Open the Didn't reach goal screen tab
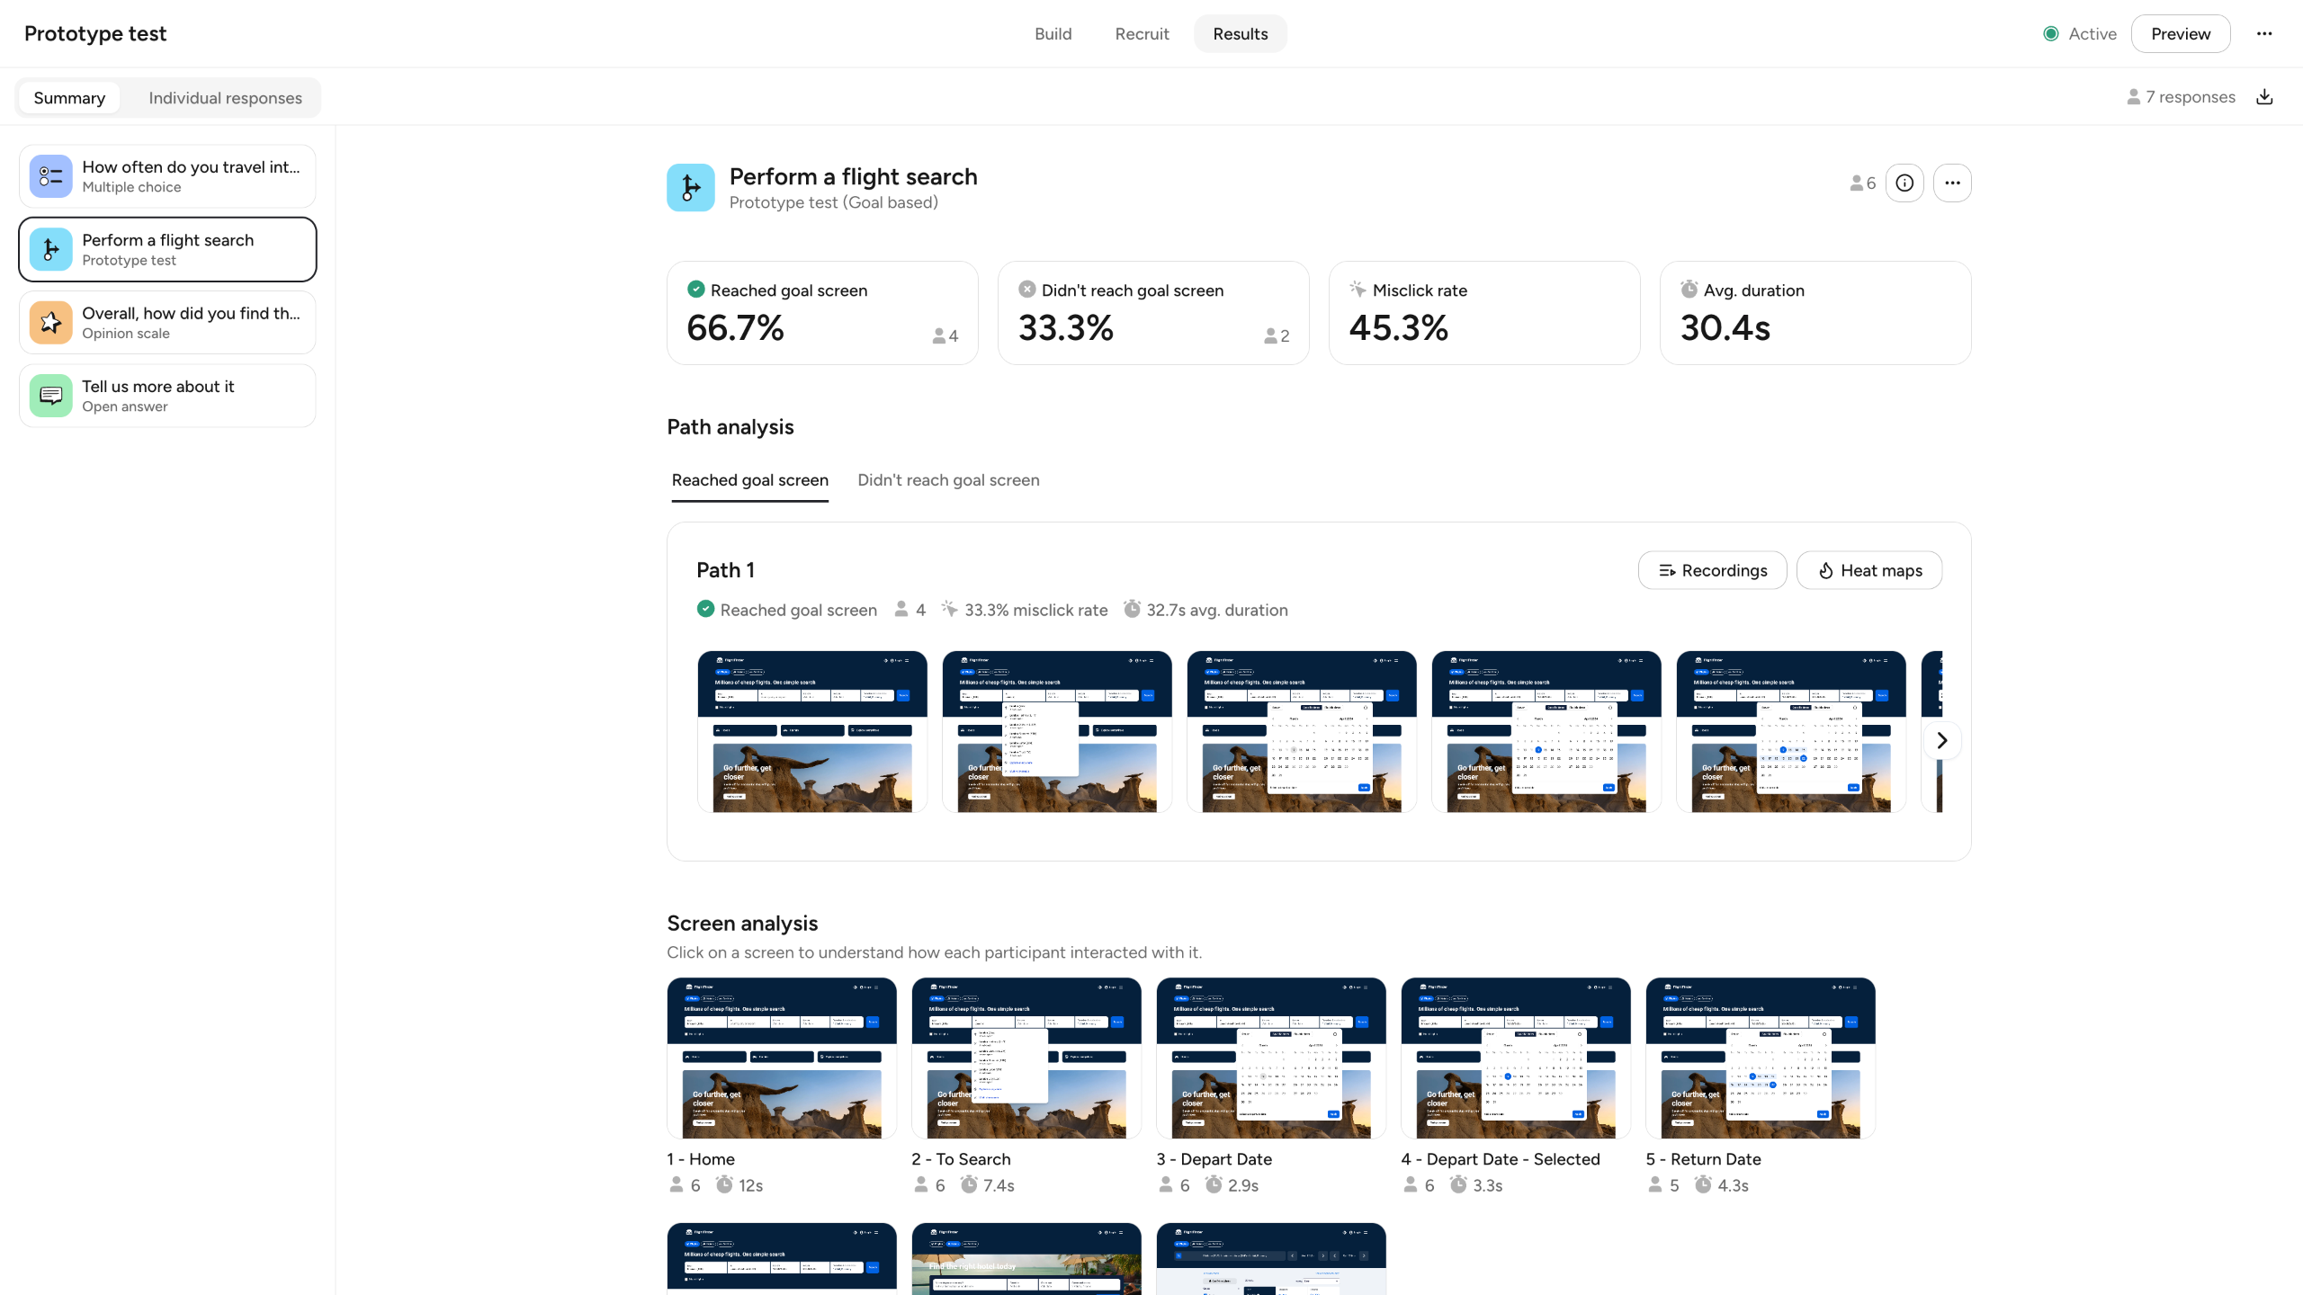The image size is (2303, 1295). pos(948,480)
